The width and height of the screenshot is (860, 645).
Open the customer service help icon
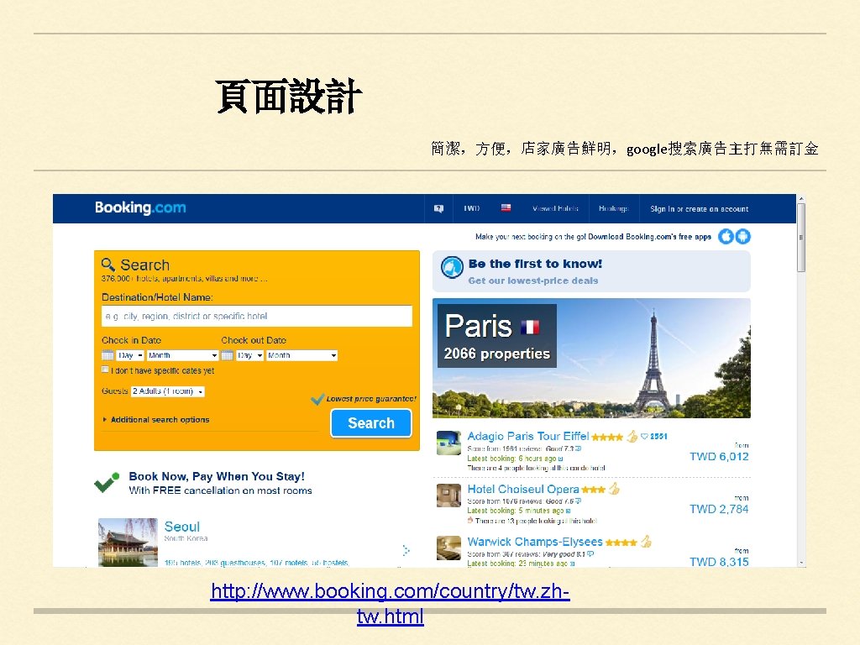point(438,208)
